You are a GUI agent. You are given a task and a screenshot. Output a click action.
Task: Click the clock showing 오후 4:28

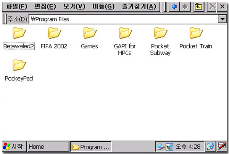[188, 146]
